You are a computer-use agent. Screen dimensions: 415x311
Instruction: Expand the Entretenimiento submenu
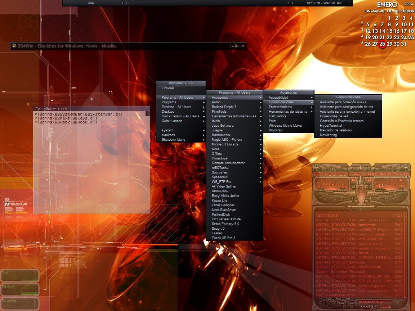pos(289,107)
